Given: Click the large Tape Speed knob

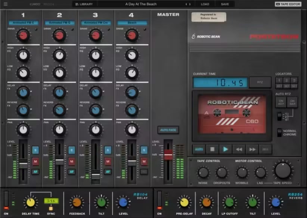Looking at the screenshot, I should click(x=283, y=170).
